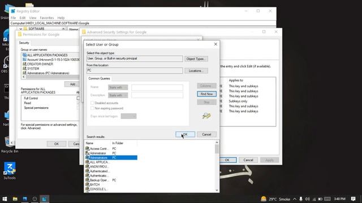The width and height of the screenshot is (362, 203).
Task: Open Help menu in Registry Editor
Action: click(61, 17)
